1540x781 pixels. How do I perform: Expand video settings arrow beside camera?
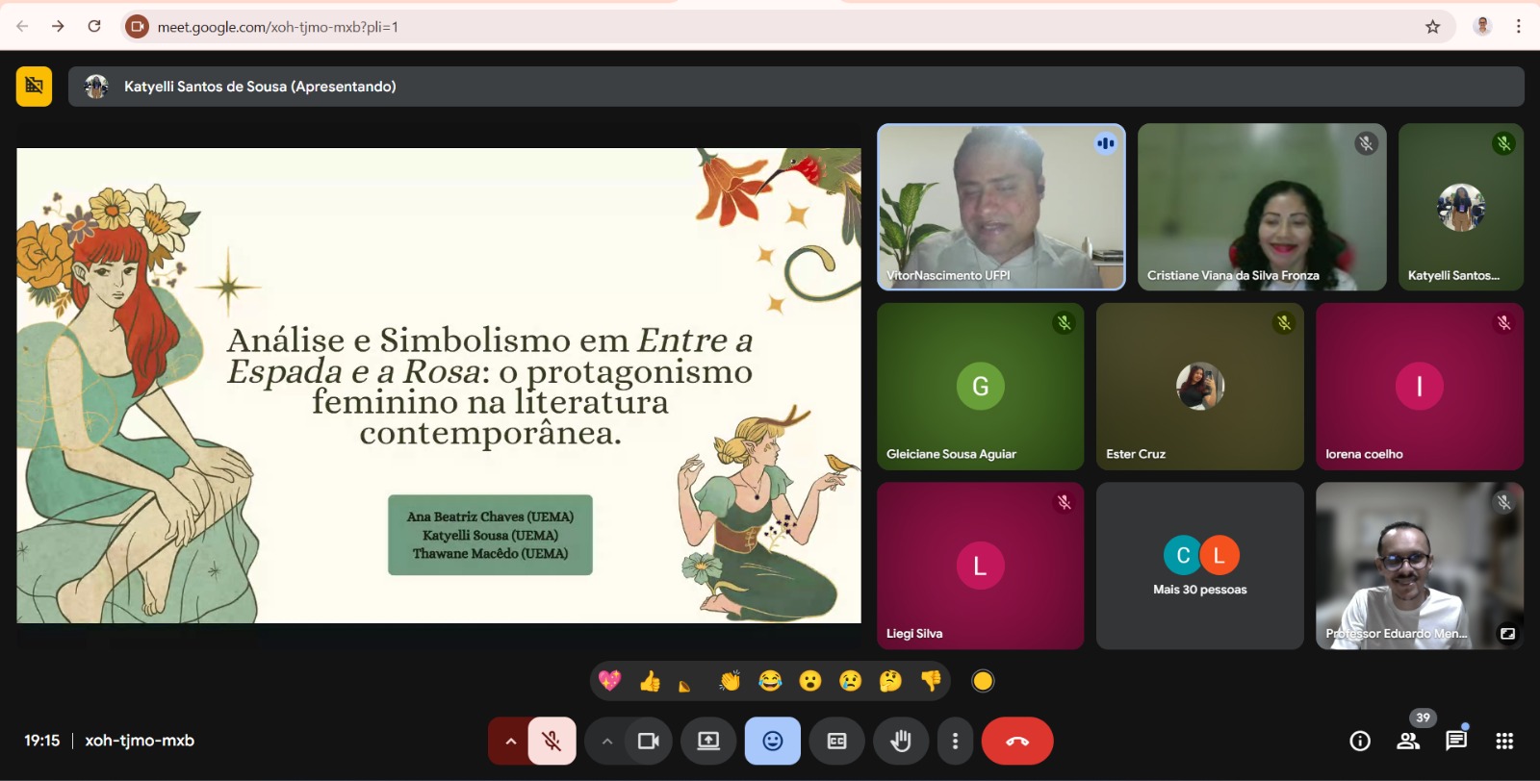(x=606, y=741)
